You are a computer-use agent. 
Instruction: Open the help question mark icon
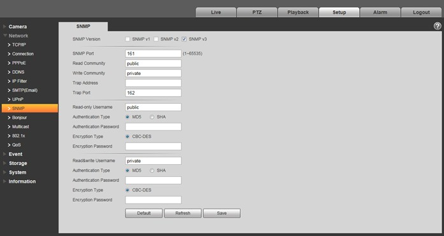(437, 26)
